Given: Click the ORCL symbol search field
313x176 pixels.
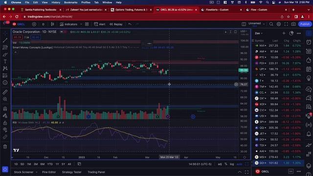Looking at the screenshot, I should [19, 24].
